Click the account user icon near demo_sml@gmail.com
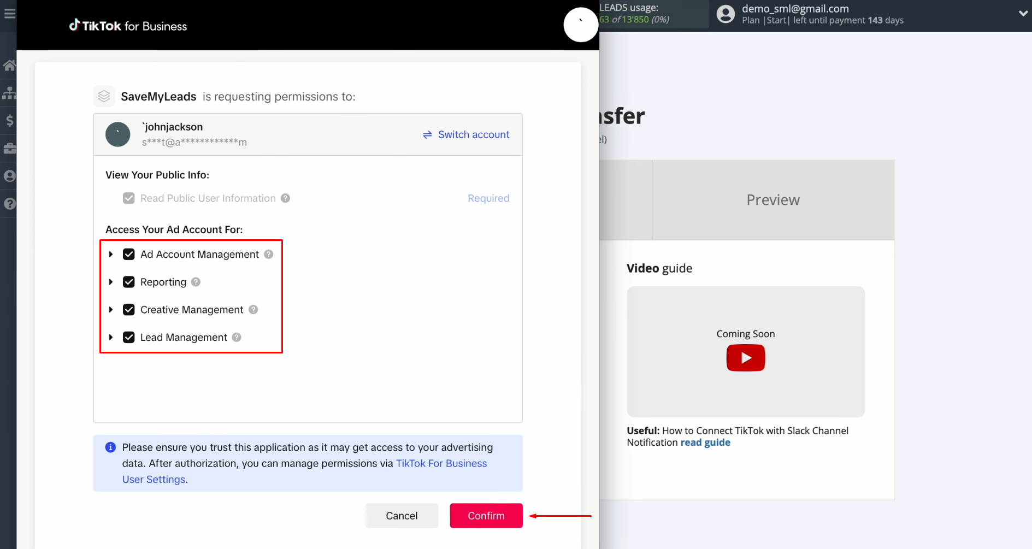1032x549 pixels. click(726, 14)
